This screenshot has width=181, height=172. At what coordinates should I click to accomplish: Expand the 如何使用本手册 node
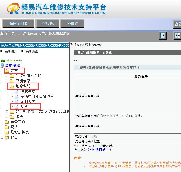click(7, 76)
